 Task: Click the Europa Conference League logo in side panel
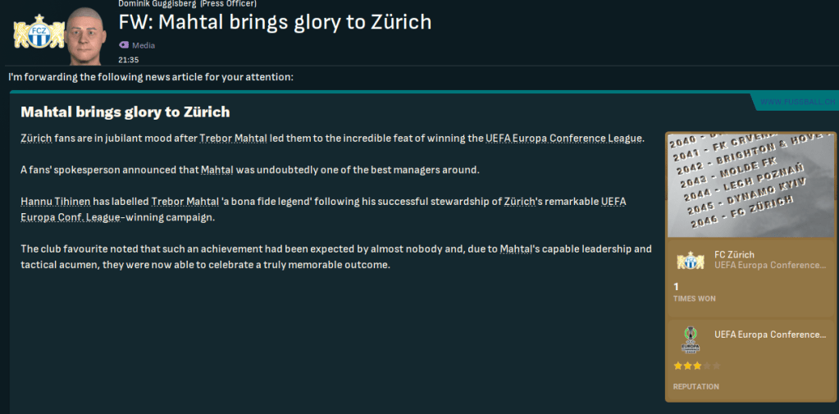(691, 339)
